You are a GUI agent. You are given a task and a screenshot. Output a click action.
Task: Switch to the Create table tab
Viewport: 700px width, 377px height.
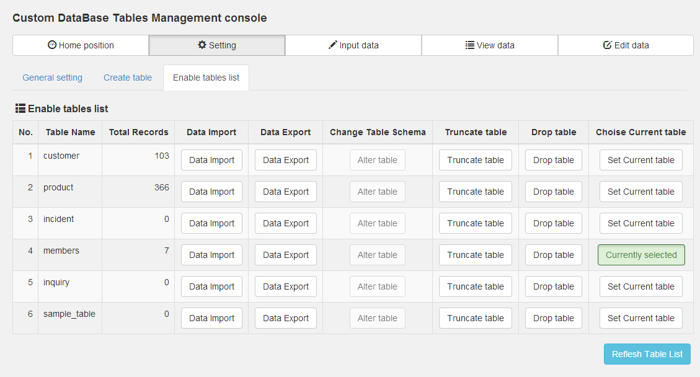(128, 78)
